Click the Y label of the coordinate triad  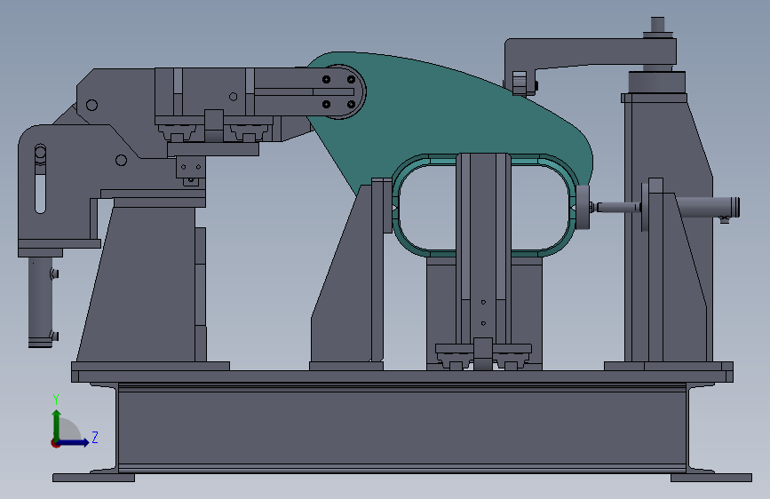pyautogui.click(x=56, y=400)
